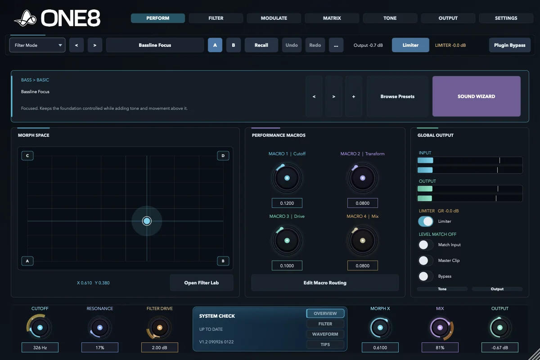The width and height of the screenshot is (540, 360).
Task: Enable the Match Input switch
Action: [x=426, y=245]
